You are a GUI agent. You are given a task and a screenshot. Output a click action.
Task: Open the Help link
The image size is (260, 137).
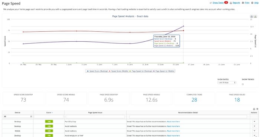[x=256, y=3]
